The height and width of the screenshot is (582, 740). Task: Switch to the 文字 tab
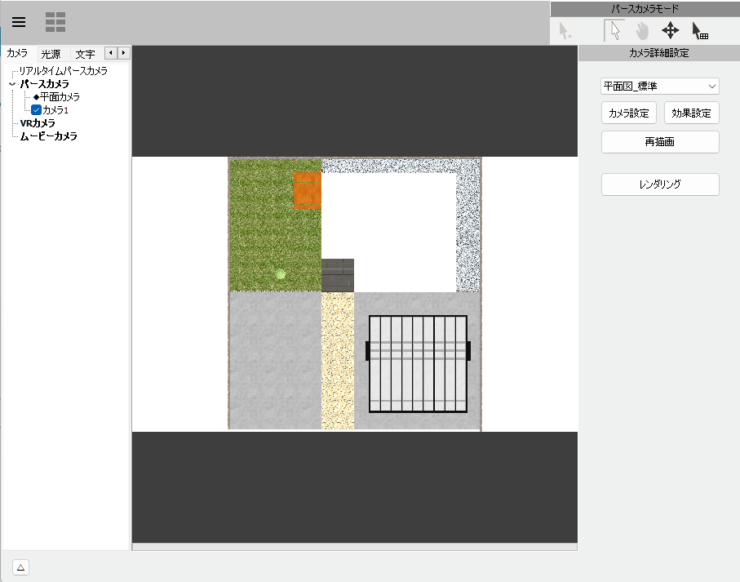[x=85, y=54]
